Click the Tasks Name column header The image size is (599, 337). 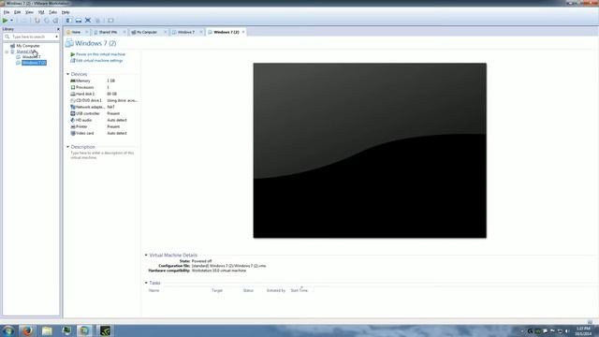point(153,291)
